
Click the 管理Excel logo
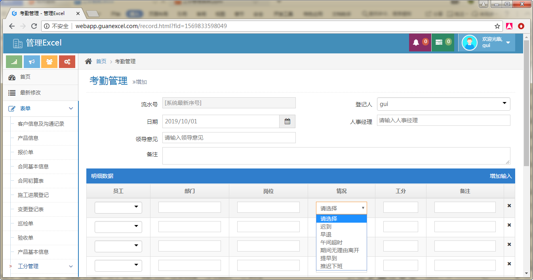[x=37, y=43]
